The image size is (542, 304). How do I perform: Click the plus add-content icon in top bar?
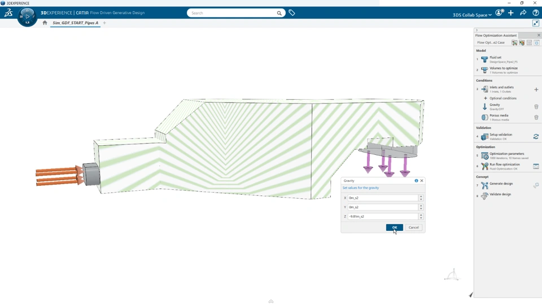pos(511,13)
